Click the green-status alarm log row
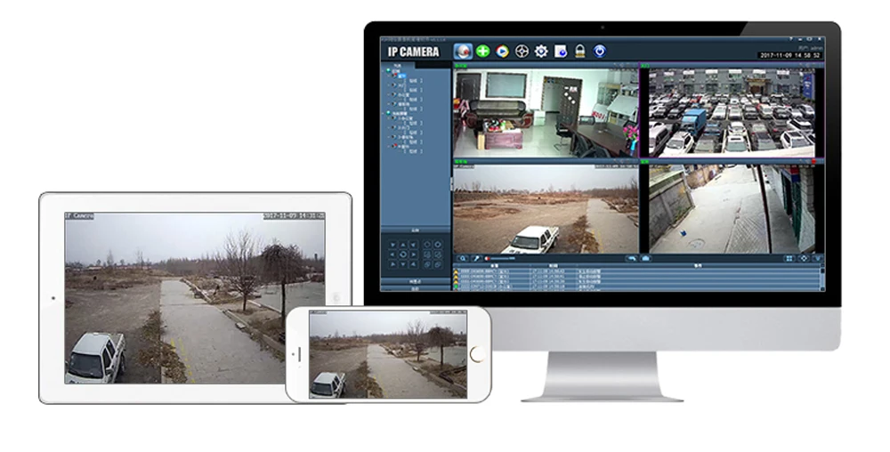The height and width of the screenshot is (452, 890). [635, 287]
